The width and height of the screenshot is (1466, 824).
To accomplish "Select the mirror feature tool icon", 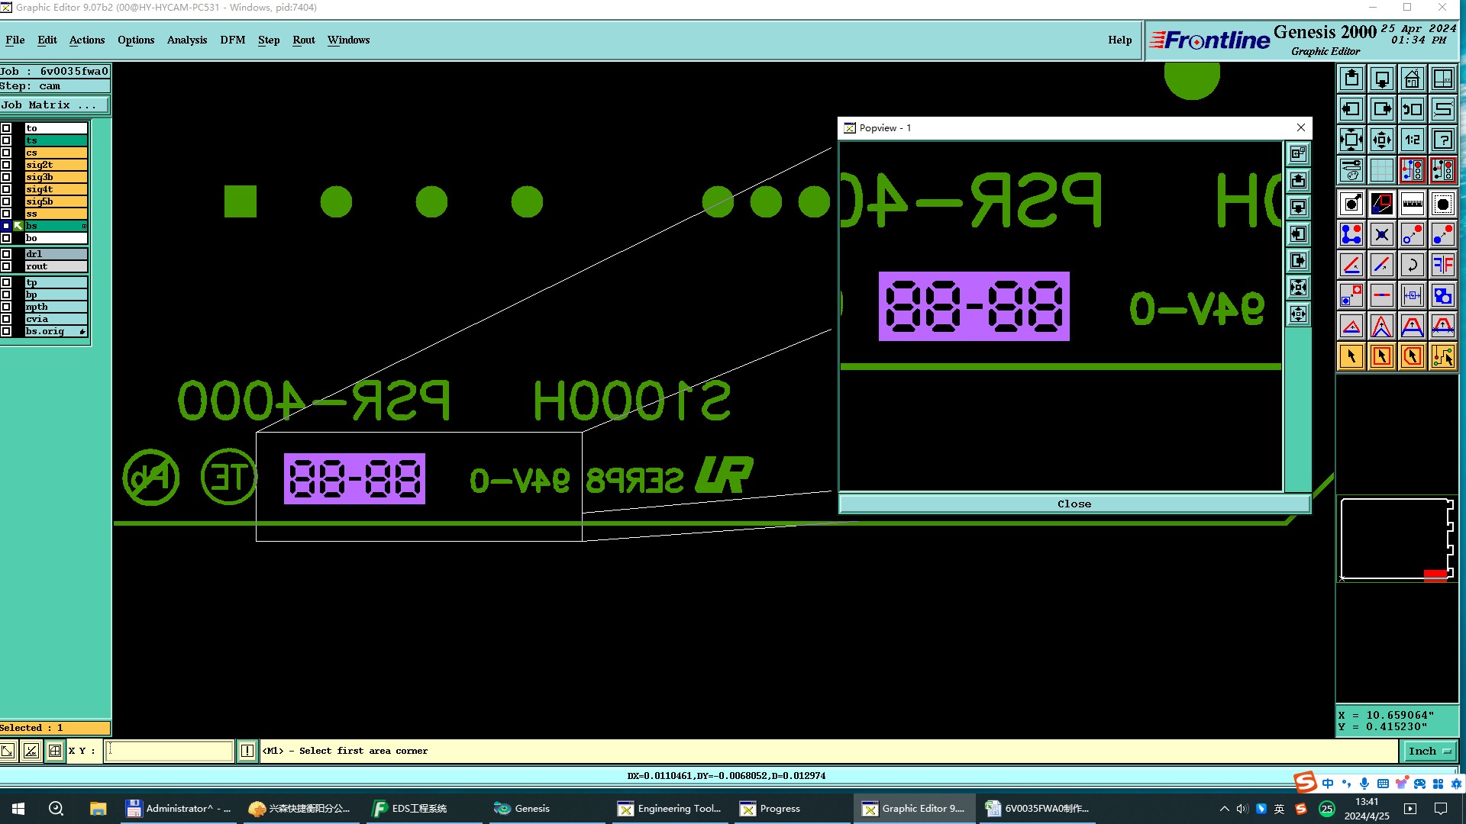I will (x=1443, y=265).
